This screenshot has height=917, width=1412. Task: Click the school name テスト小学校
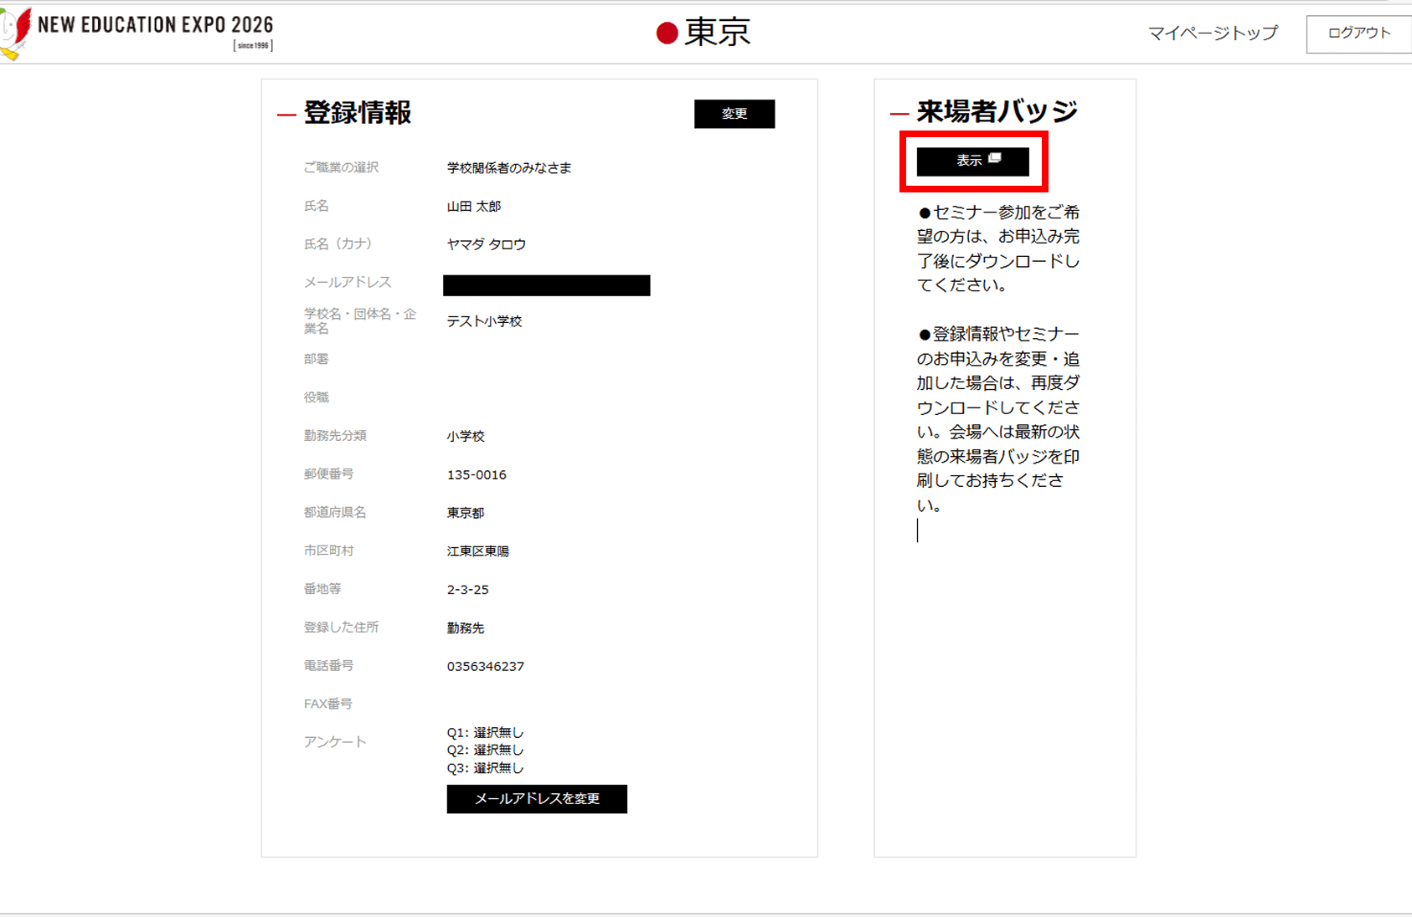485,320
